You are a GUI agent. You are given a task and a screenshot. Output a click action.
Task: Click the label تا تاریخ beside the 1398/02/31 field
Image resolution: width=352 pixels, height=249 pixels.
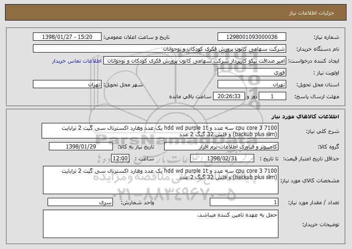pyautogui.click(x=269, y=159)
